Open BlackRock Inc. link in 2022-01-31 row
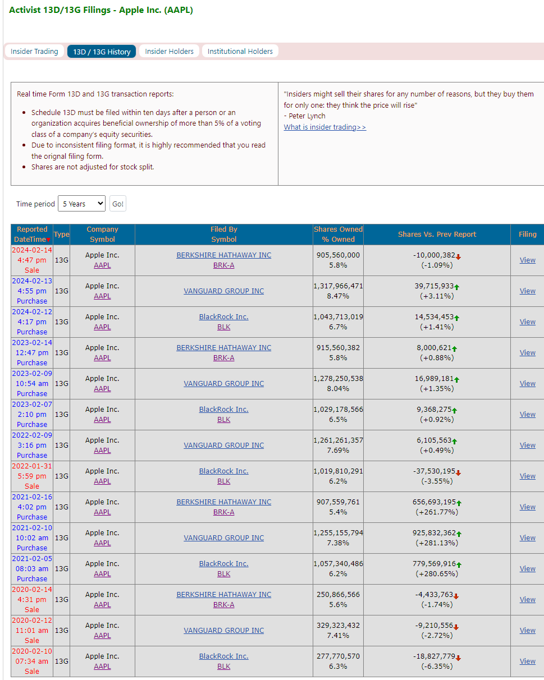The height and width of the screenshot is (680, 544). tap(224, 471)
